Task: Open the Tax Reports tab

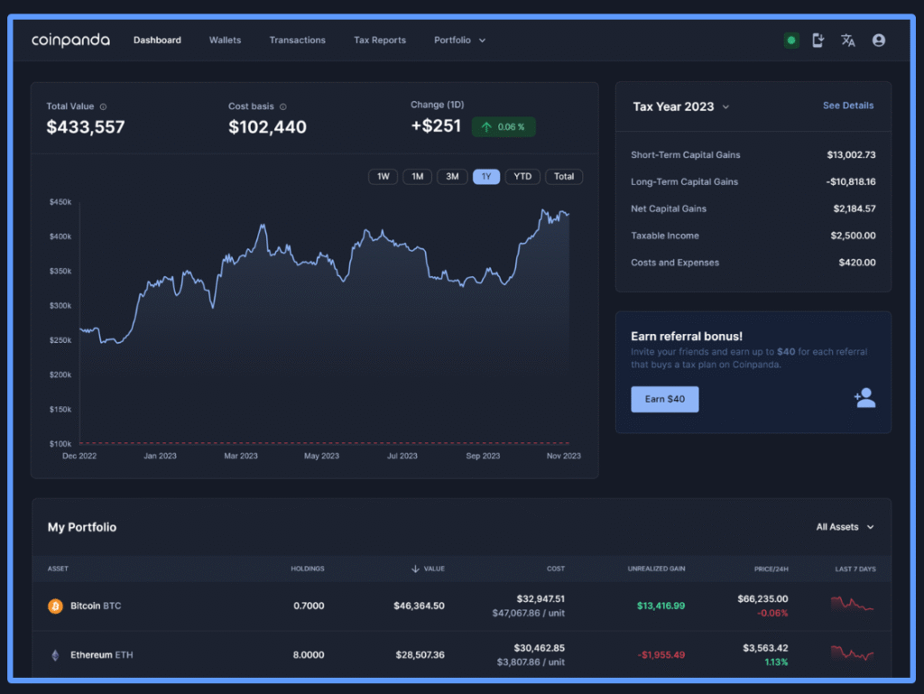Action: click(x=380, y=40)
